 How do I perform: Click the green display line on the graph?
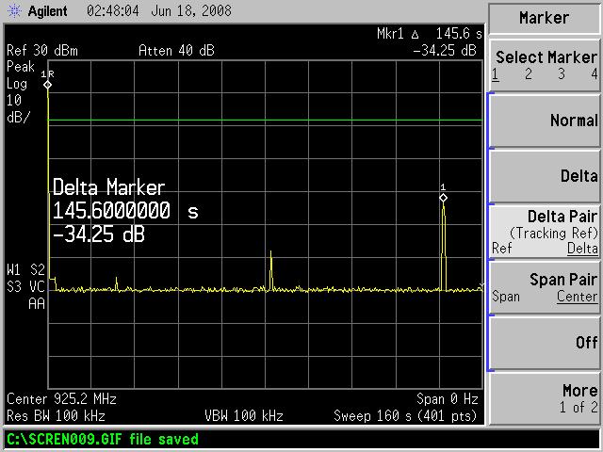[x=264, y=122]
